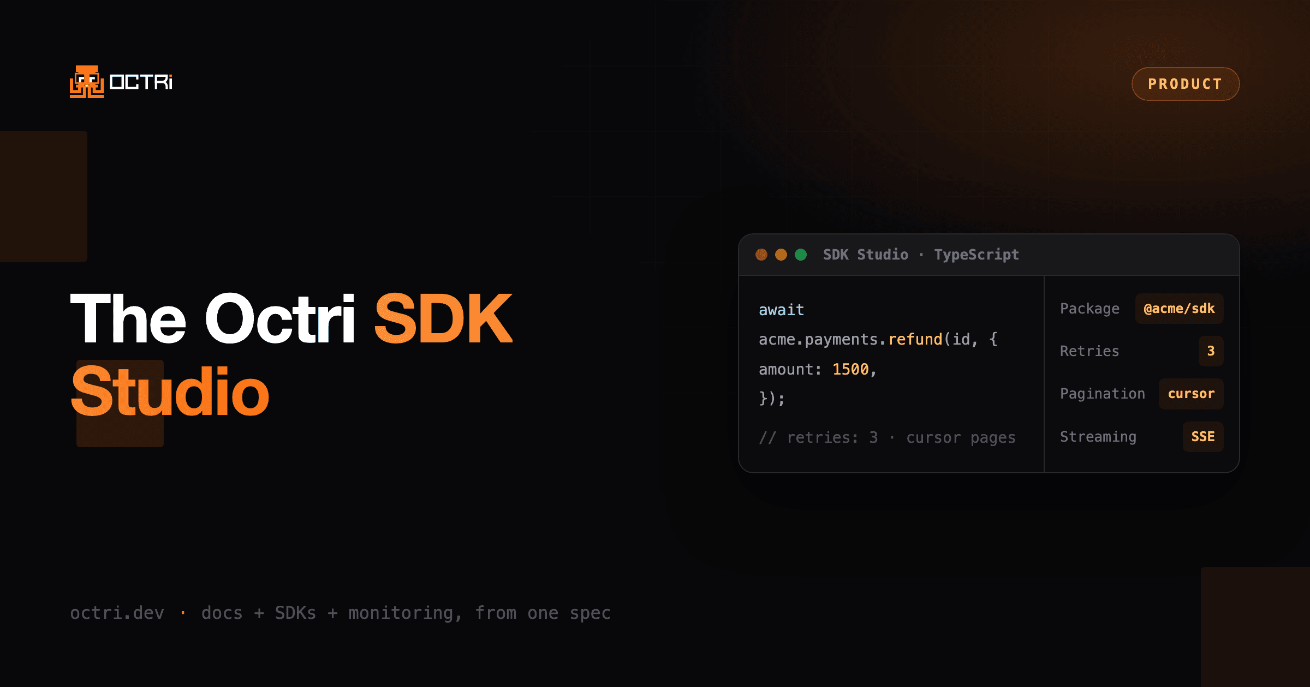
Task: Click the Pagination label
Action: pyautogui.click(x=1103, y=394)
